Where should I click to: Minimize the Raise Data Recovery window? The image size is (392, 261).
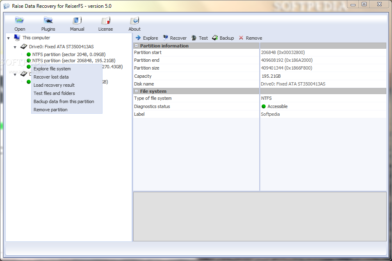(353, 4)
